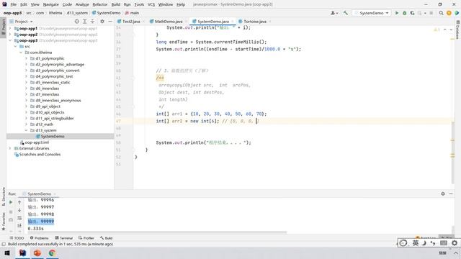This screenshot has width=461, height=259.
Task: Run with coverage icon in toolbar
Action: click(x=412, y=13)
